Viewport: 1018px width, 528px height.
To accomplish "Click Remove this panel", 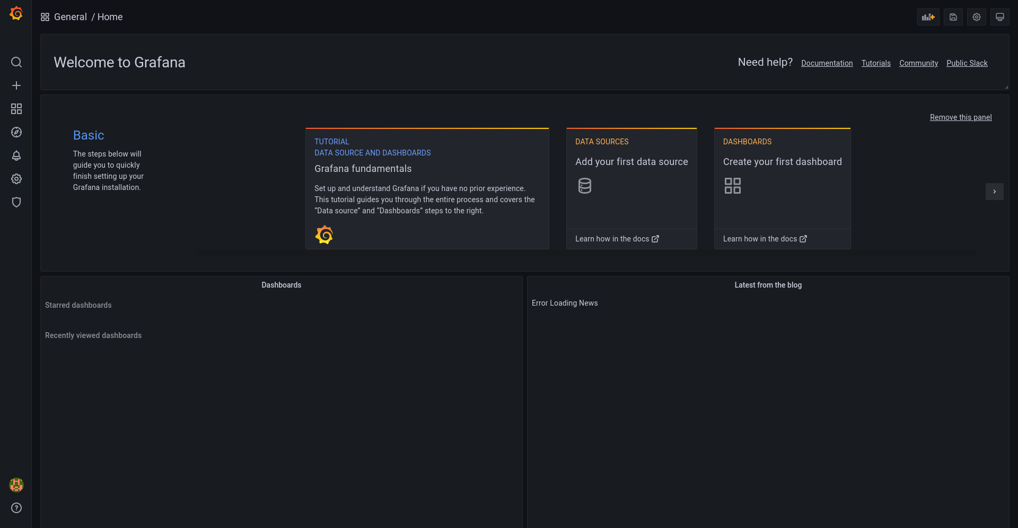I will pyautogui.click(x=960, y=117).
